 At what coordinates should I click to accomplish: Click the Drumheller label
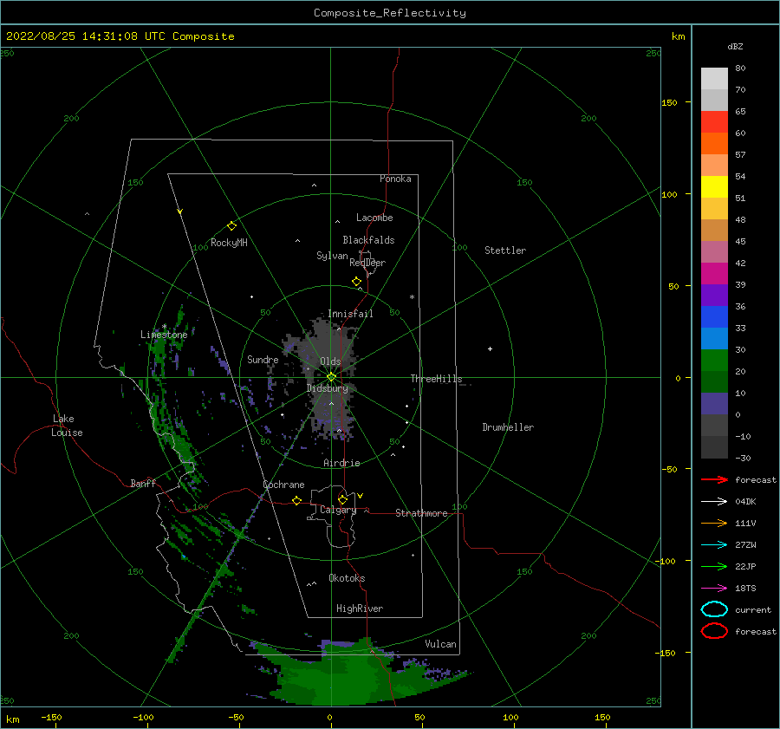point(508,427)
